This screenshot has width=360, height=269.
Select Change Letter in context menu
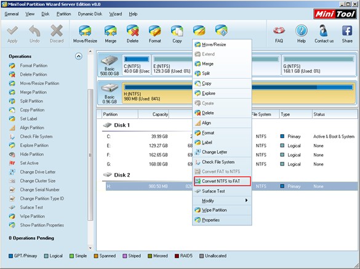pos(222,152)
